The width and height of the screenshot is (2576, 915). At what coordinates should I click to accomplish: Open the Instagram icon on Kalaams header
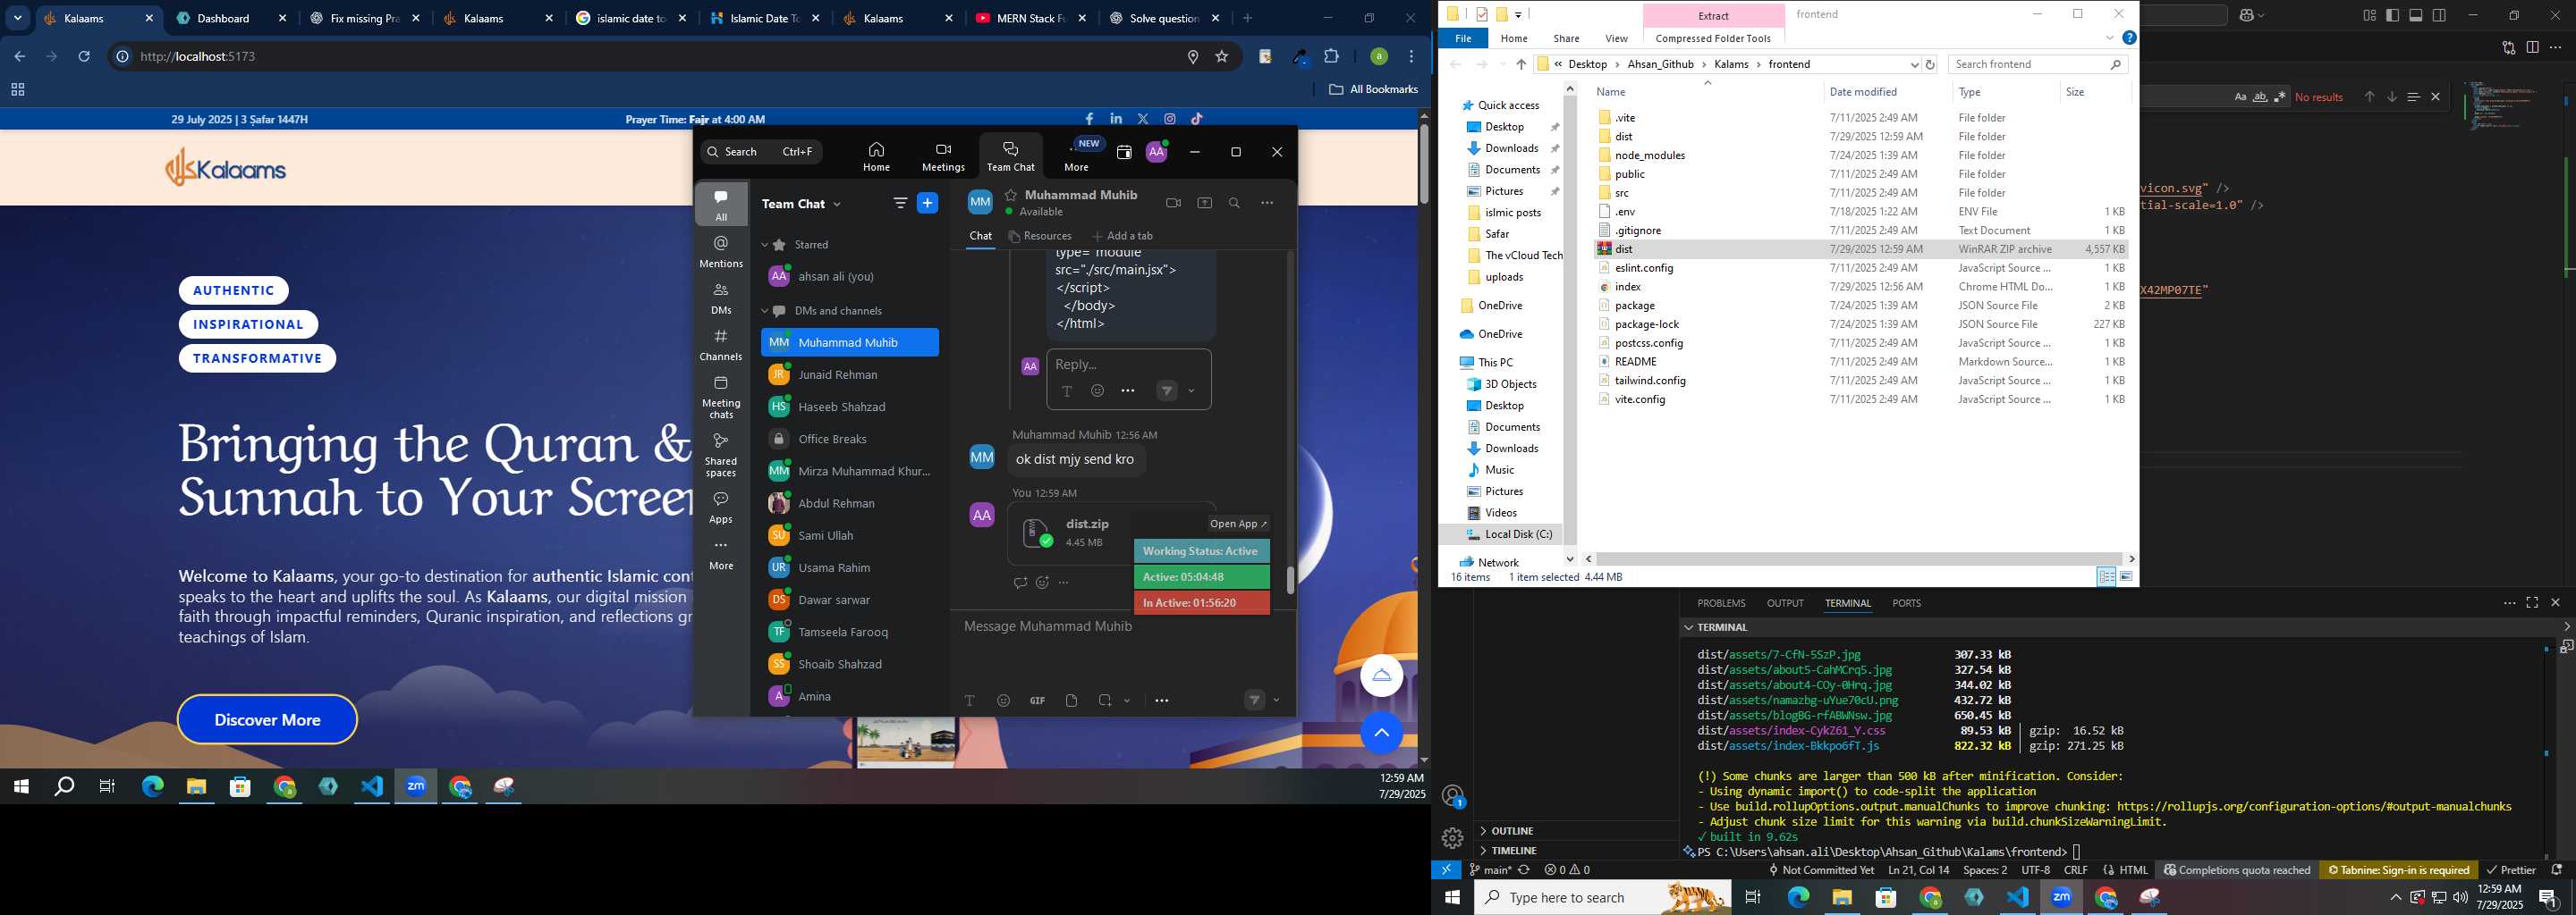(x=1170, y=119)
